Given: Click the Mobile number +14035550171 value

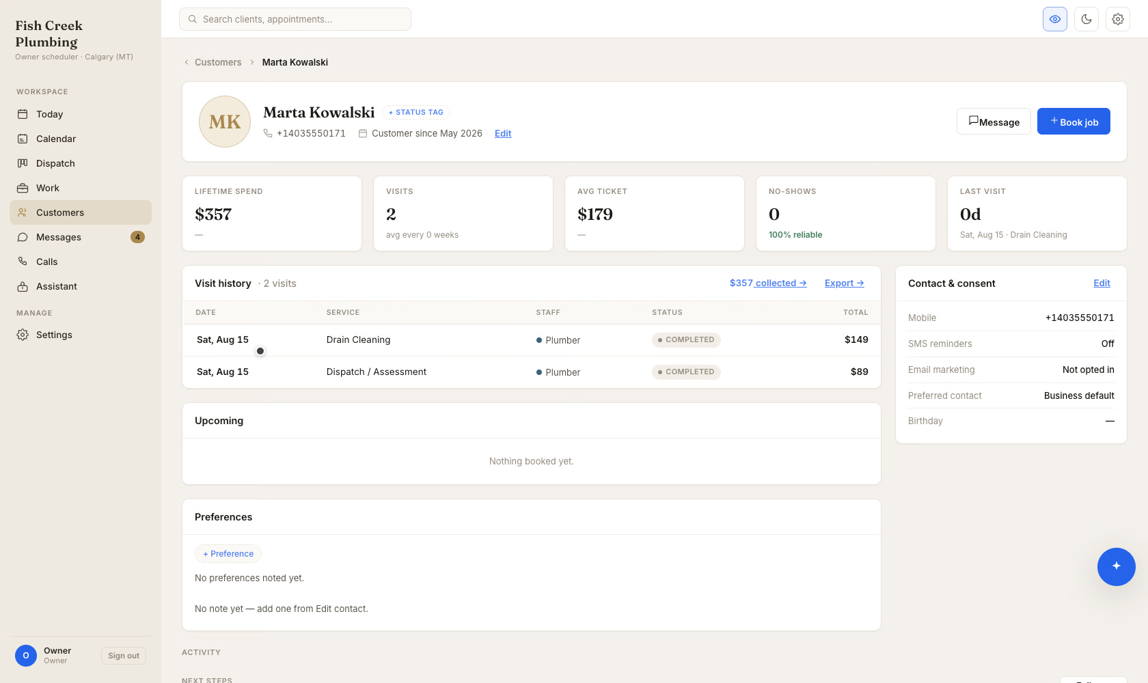Looking at the screenshot, I should click(1080, 318).
